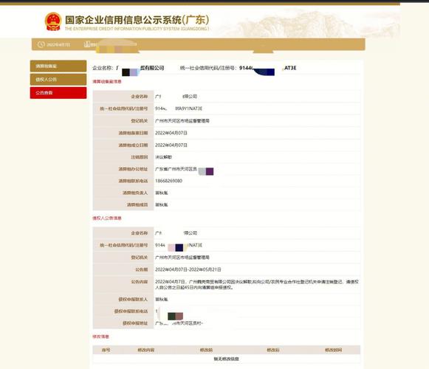
Task: Click the 序号 column header
Action: coord(106,350)
